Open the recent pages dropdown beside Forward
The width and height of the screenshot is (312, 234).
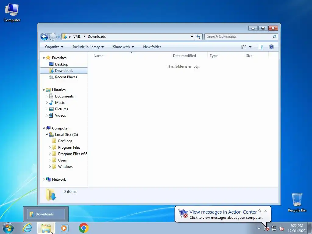59,37
